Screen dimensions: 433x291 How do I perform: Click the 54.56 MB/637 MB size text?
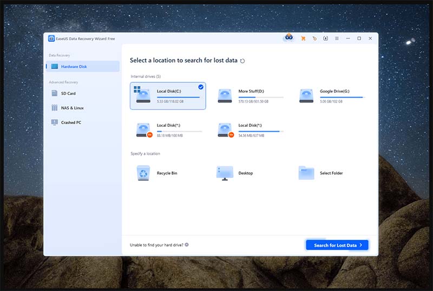251,135
